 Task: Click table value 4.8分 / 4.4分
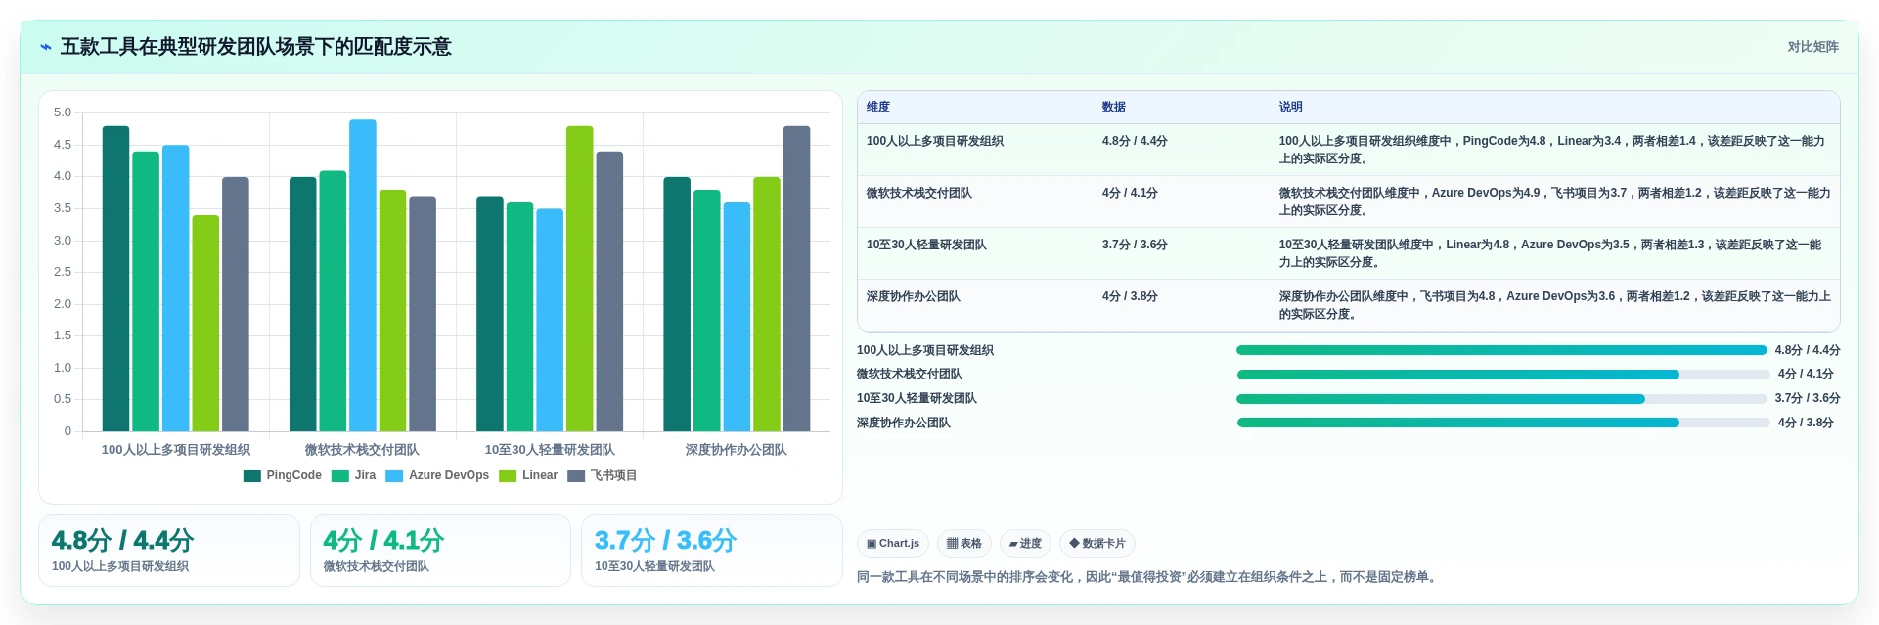(1135, 141)
